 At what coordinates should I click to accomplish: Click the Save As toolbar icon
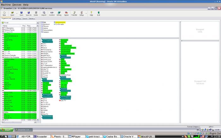[29, 14]
